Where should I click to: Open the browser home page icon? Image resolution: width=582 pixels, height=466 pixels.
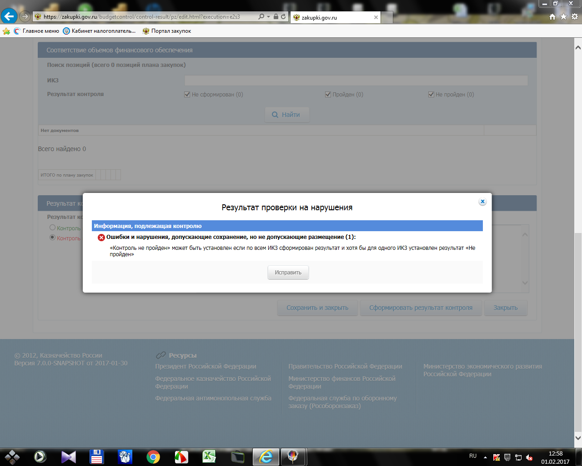pyautogui.click(x=552, y=17)
